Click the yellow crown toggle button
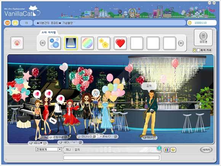 click(x=15, y=23)
